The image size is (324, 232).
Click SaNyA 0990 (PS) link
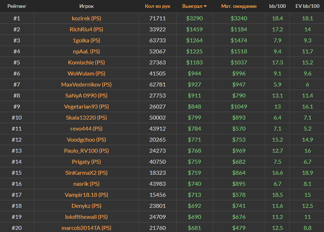coord(87,95)
